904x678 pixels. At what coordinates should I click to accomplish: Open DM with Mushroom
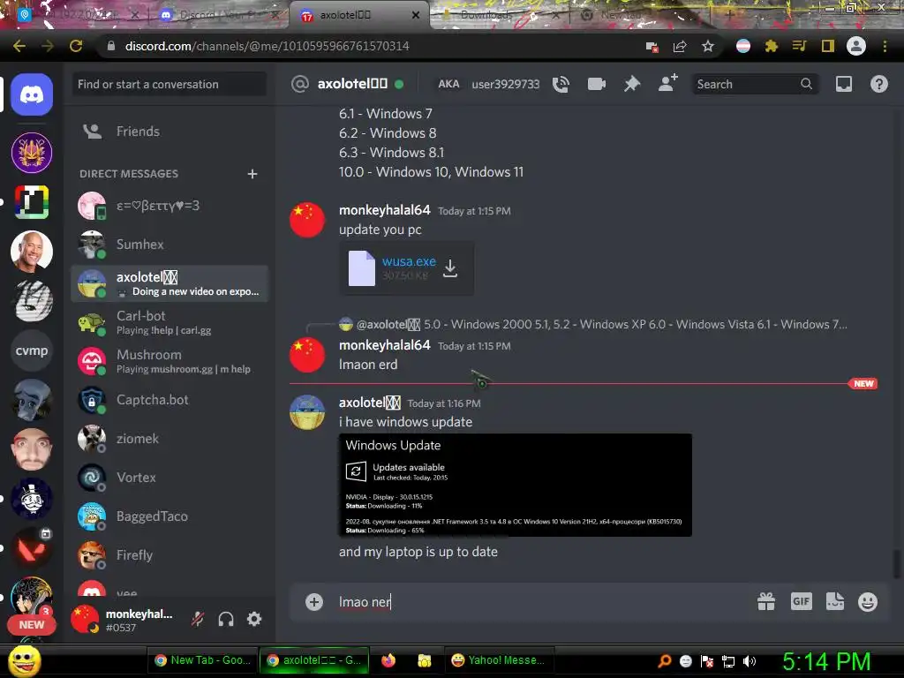(x=169, y=361)
